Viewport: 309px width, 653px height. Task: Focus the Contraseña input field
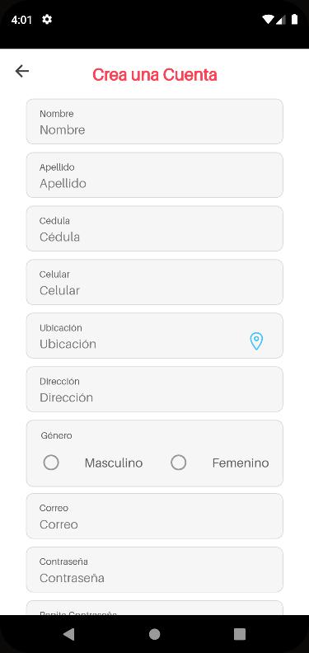click(155, 570)
